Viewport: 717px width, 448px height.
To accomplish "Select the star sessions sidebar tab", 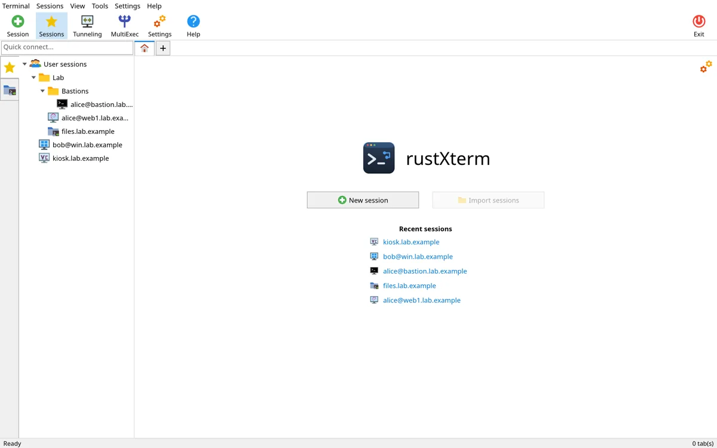I will click(x=10, y=67).
